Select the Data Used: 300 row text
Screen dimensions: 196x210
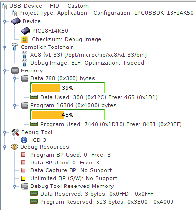click(99, 97)
